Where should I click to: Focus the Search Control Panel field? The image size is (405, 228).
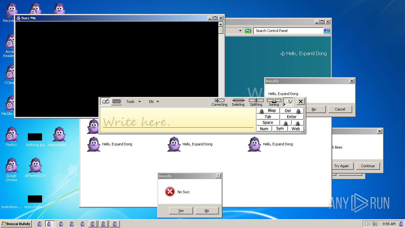click(288, 31)
